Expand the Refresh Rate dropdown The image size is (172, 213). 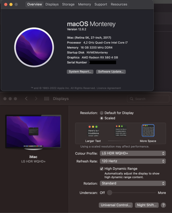pyautogui.click(x=133, y=161)
